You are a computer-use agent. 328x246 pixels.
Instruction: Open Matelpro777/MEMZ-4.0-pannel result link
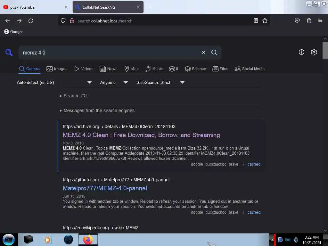(x=105, y=188)
